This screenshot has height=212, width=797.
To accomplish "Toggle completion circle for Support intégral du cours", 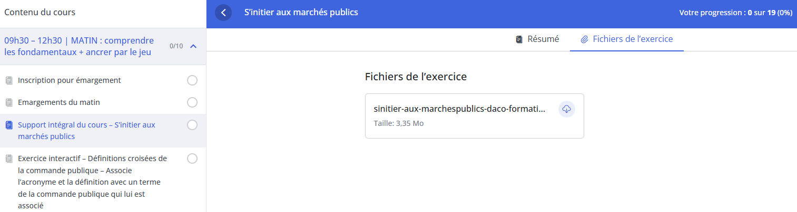I will [192, 125].
